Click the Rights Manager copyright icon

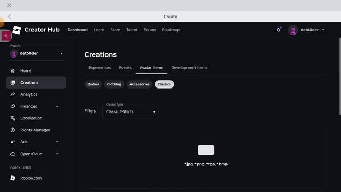pyautogui.click(x=13, y=130)
